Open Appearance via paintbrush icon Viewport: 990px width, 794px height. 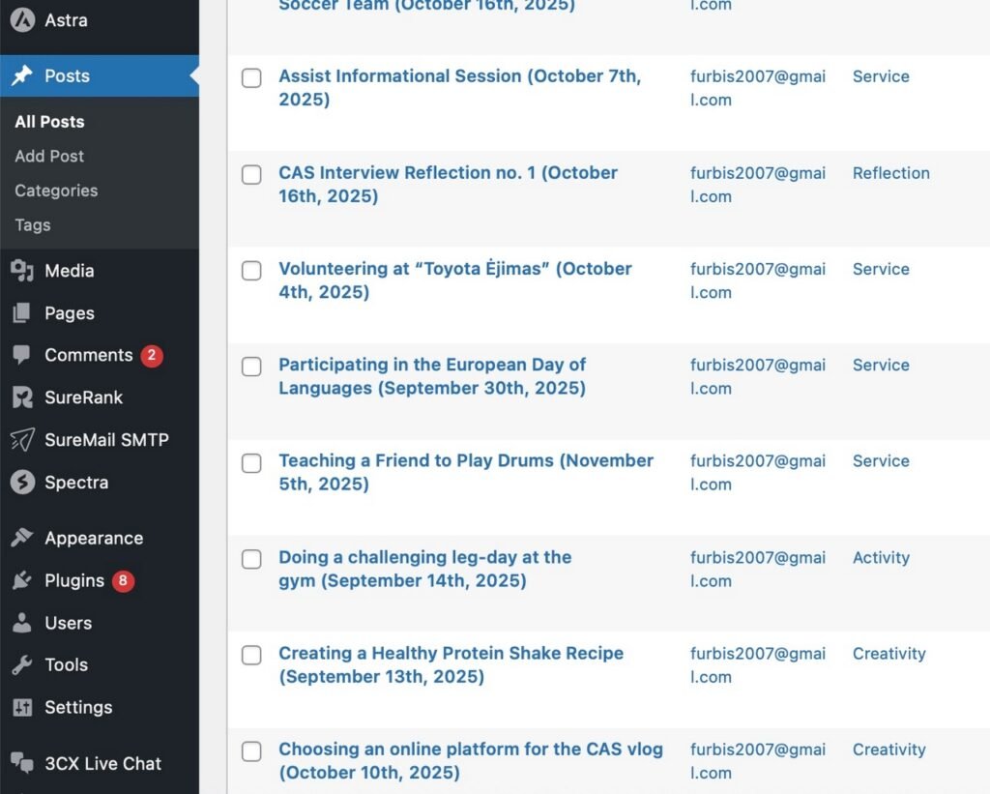click(x=21, y=539)
